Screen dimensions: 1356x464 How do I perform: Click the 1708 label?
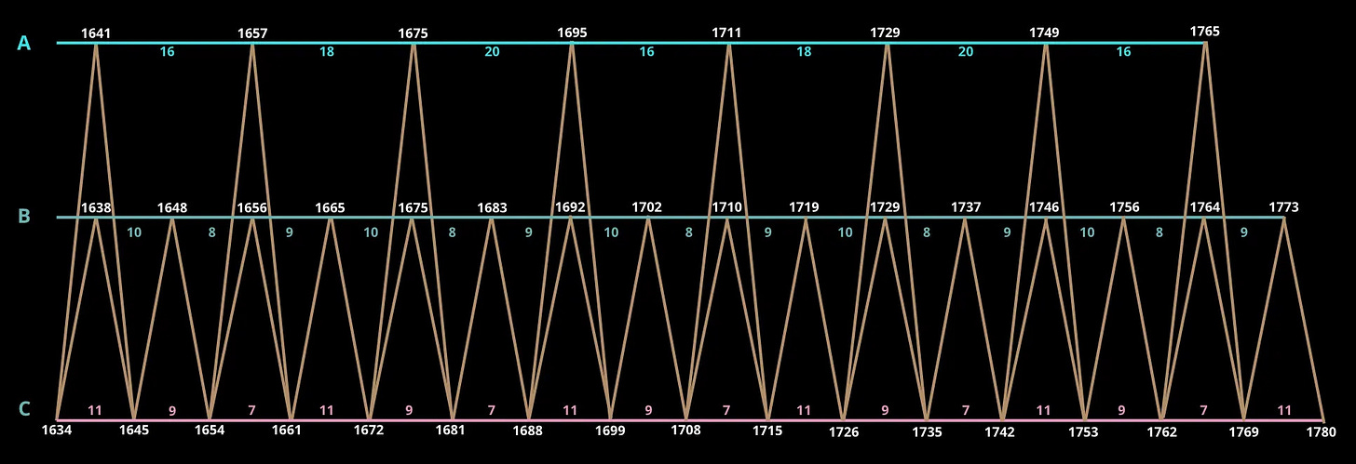pos(686,431)
